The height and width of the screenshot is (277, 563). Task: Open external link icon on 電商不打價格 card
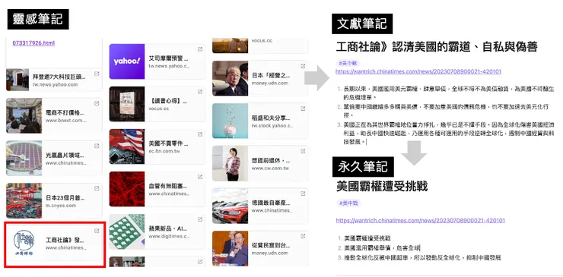tap(97, 103)
